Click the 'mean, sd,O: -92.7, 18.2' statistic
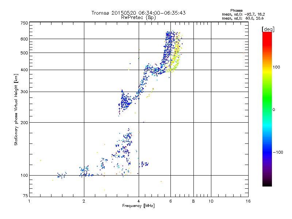292x219 pixels. pos(243,14)
